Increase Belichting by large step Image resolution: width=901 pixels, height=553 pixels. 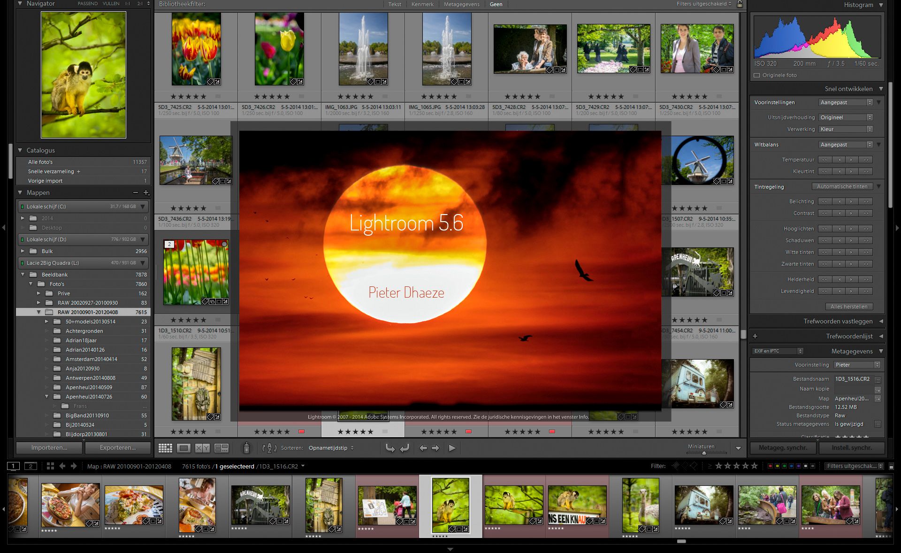(866, 201)
